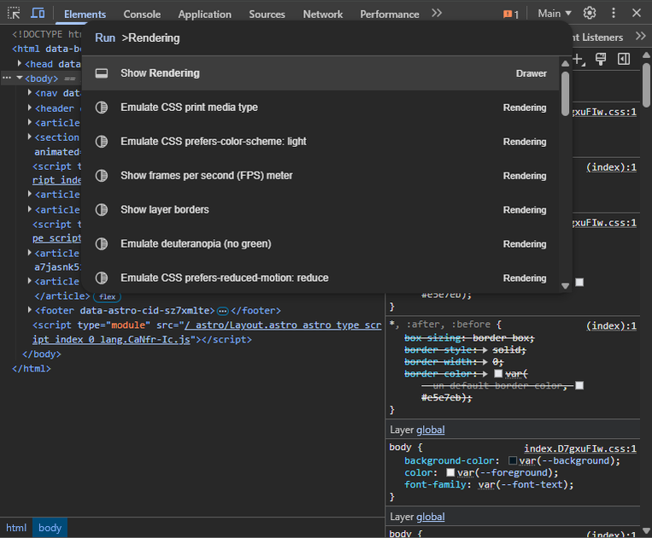Select Emulate CSS print media type
The height and width of the screenshot is (538, 652).
coord(320,108)
